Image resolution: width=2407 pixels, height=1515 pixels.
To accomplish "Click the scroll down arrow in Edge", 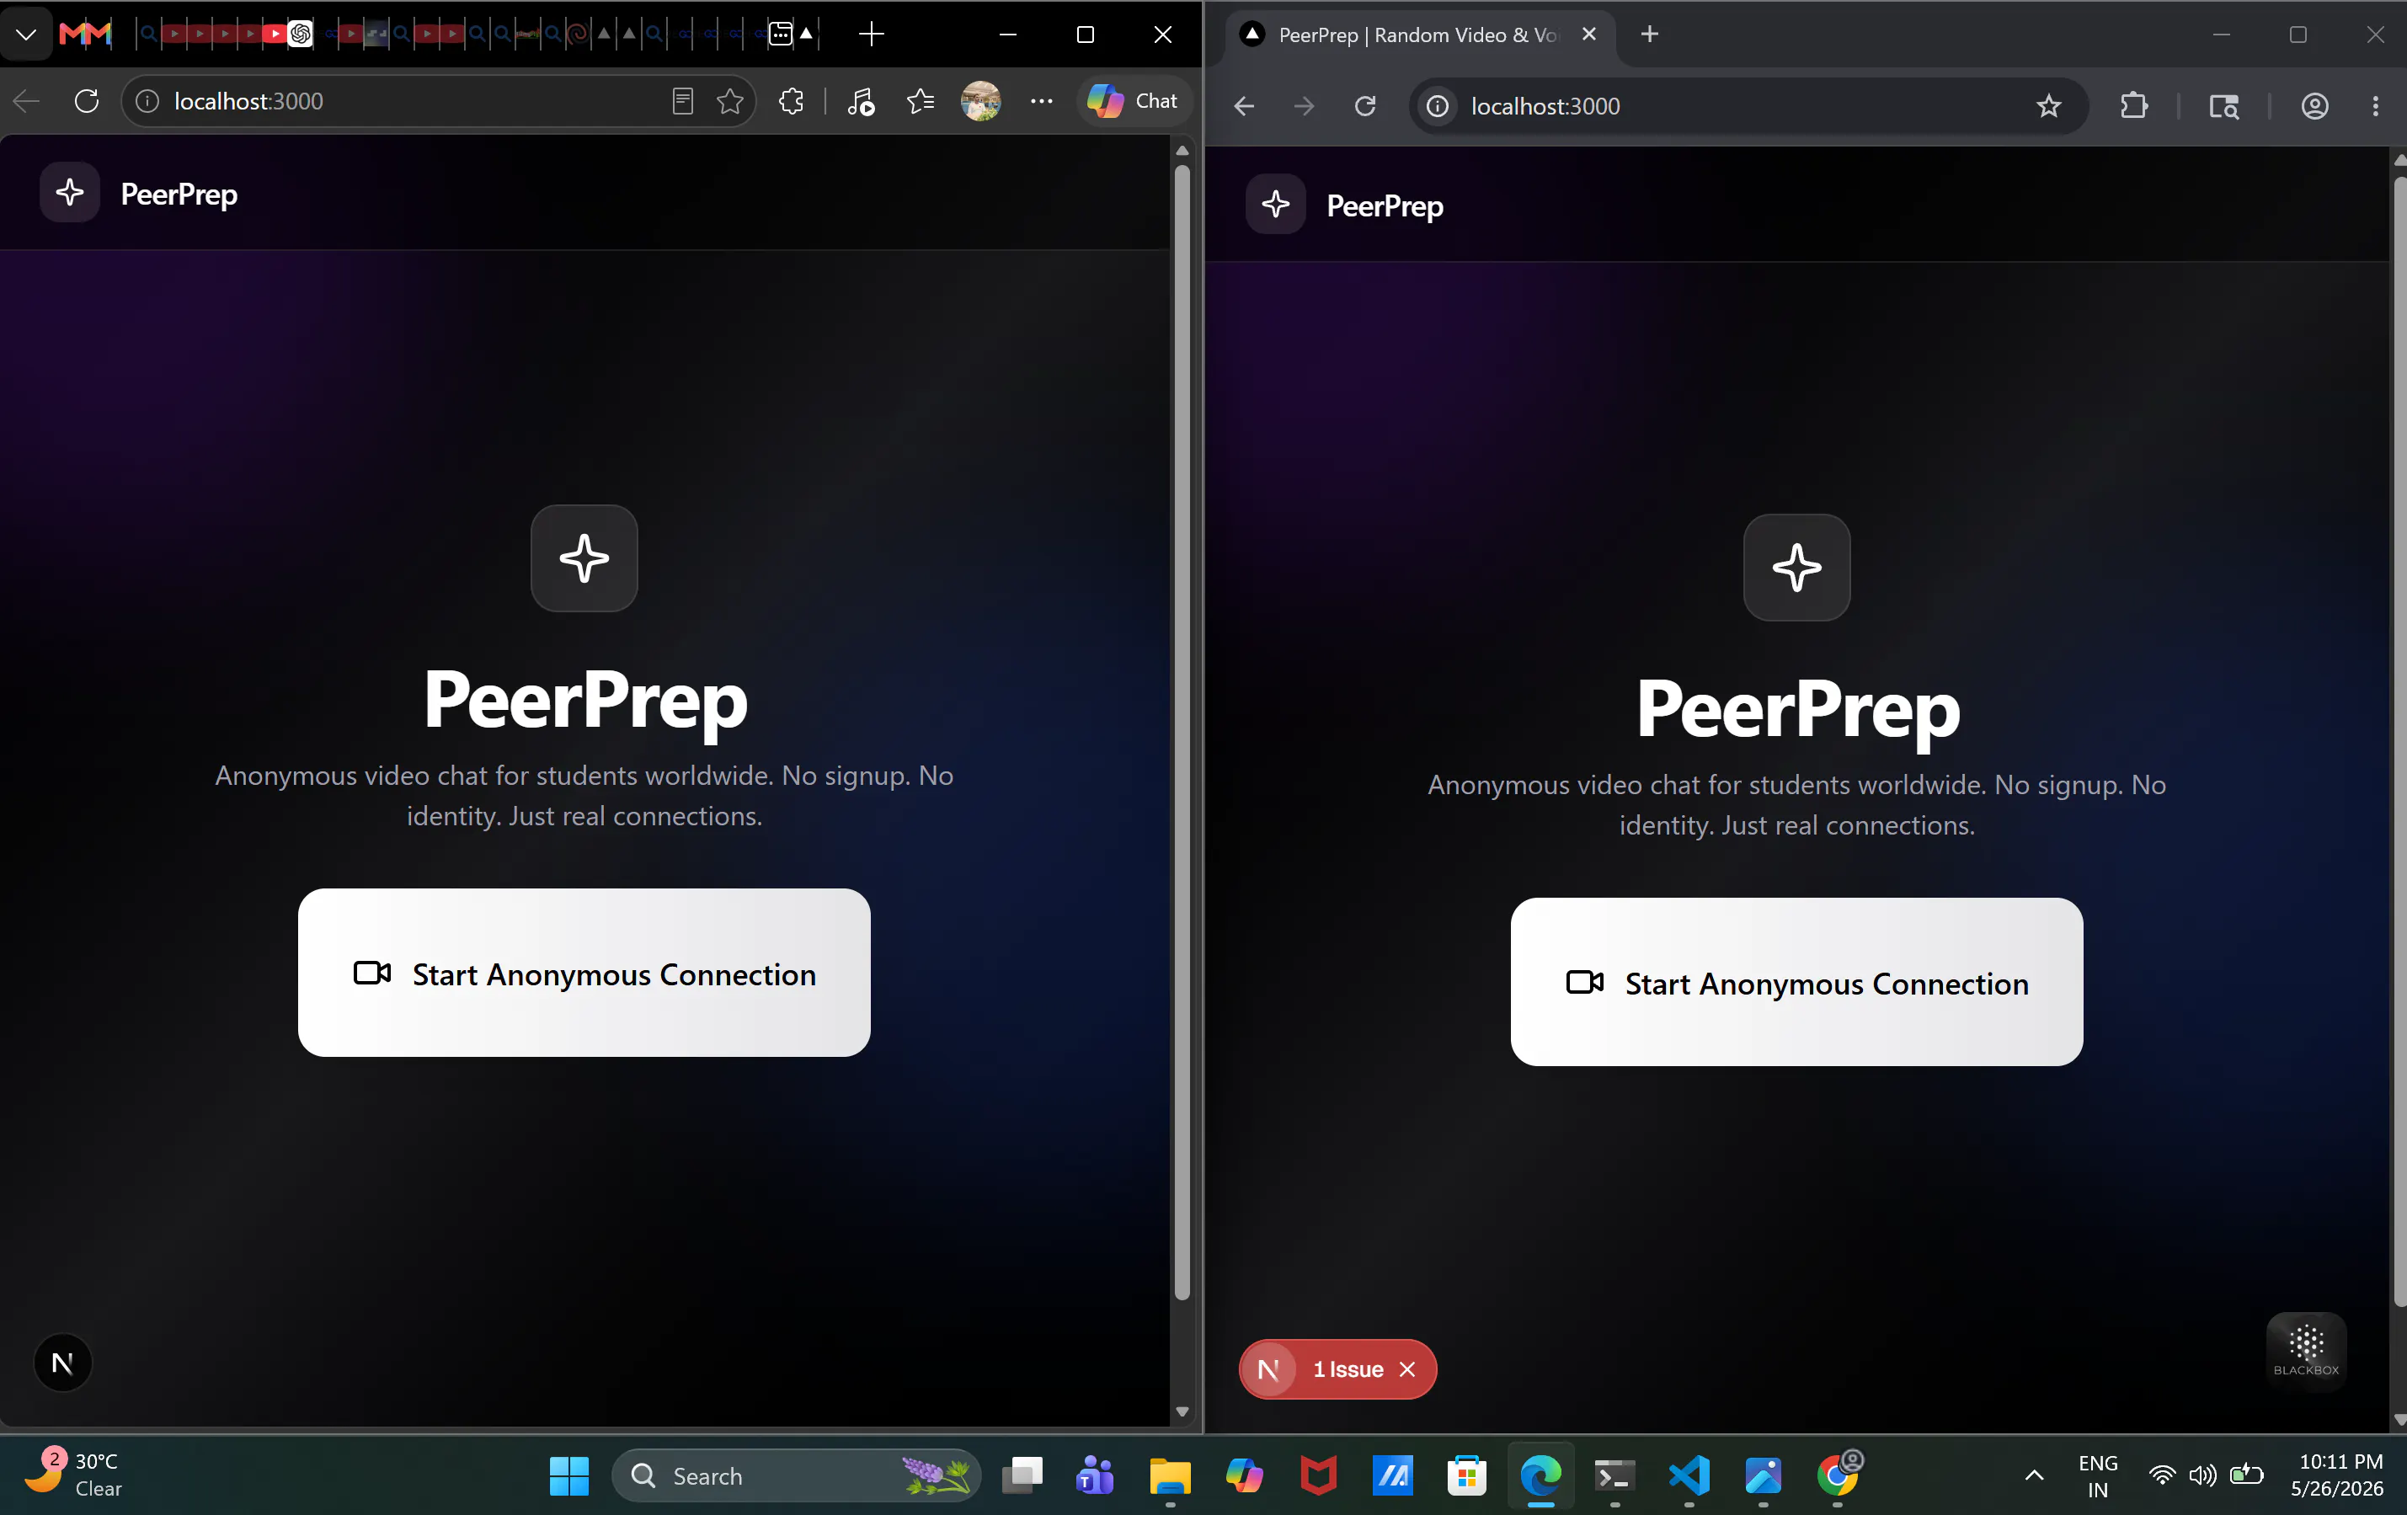I will [1182, 1411].
